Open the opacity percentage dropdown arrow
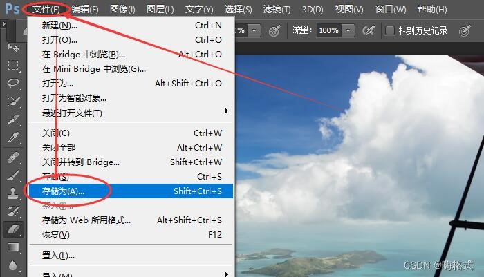Viewport: 484px width, 277px height. 254,30
